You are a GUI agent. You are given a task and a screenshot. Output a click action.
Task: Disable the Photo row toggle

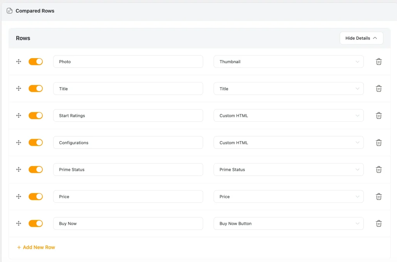coord(35,62)
